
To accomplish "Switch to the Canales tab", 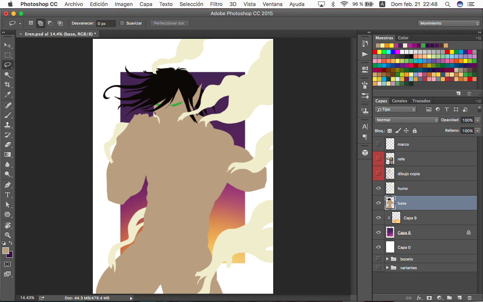I will [400, 101].
